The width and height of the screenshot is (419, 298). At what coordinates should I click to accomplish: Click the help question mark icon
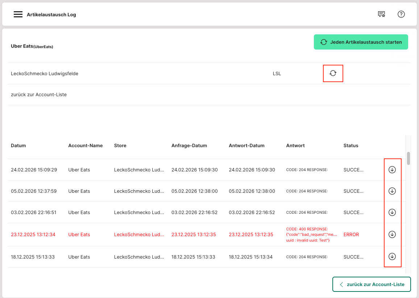click(401, 14)
